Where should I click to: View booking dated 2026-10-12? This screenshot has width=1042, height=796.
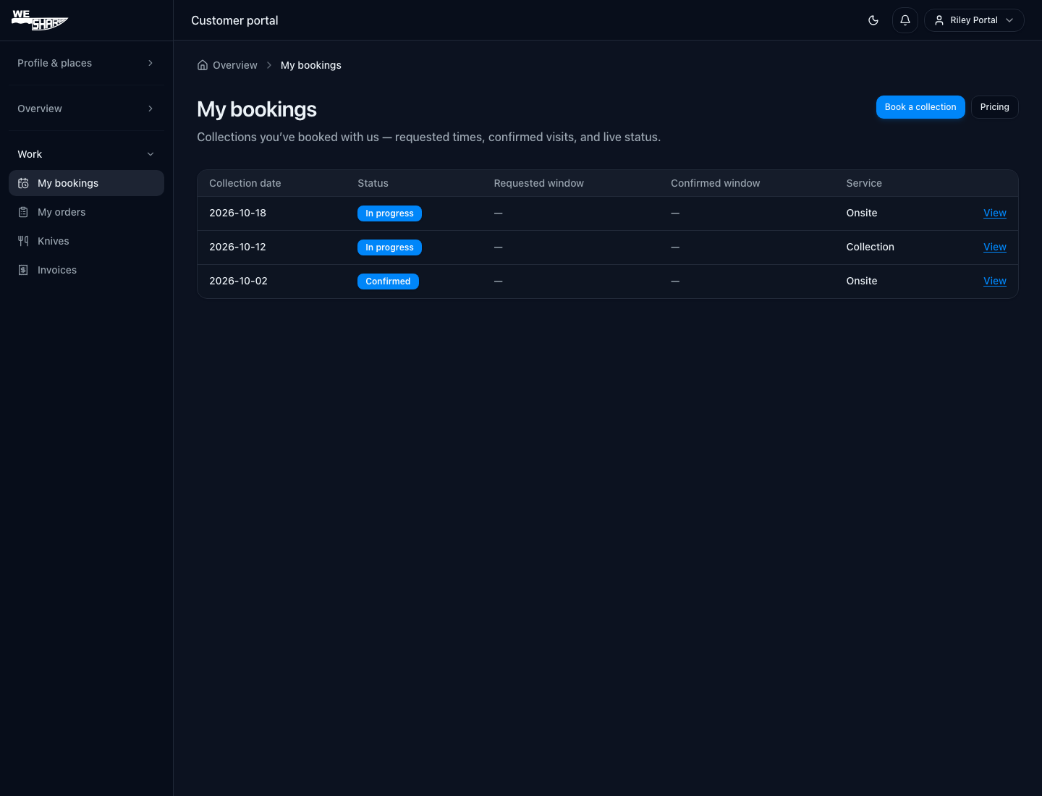click(x=995, y=247)
